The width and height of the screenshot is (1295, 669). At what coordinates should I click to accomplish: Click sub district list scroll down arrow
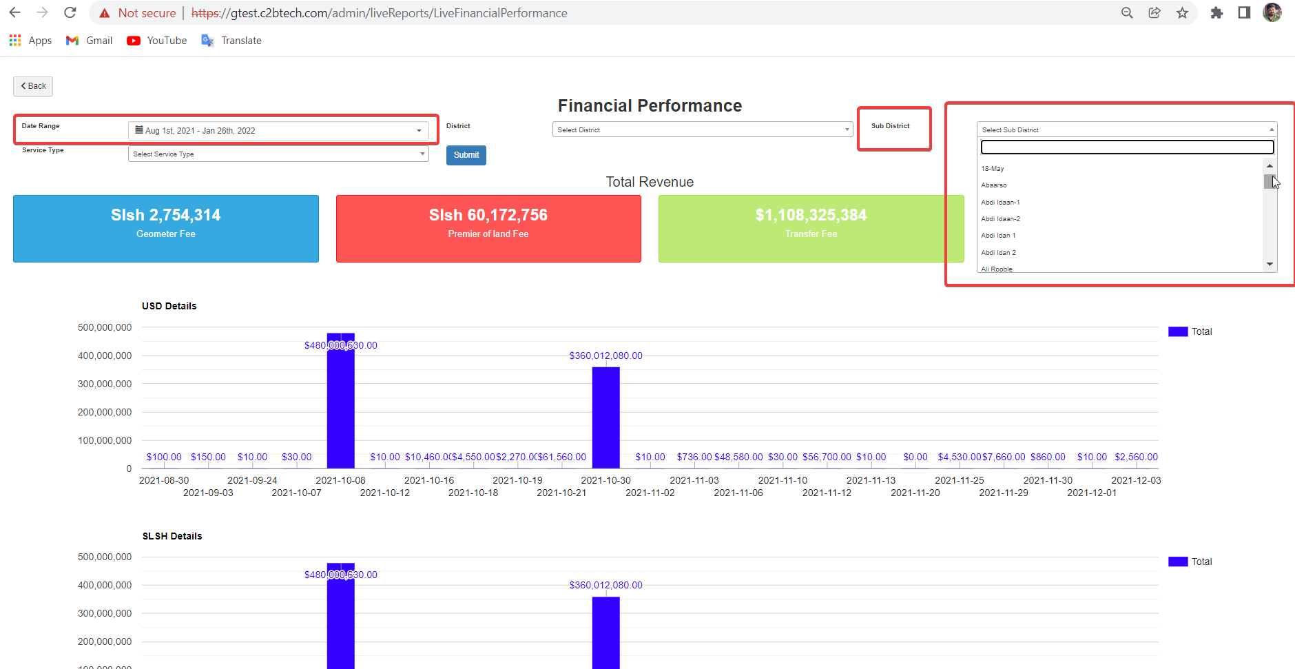click(x=1270, y=265)
